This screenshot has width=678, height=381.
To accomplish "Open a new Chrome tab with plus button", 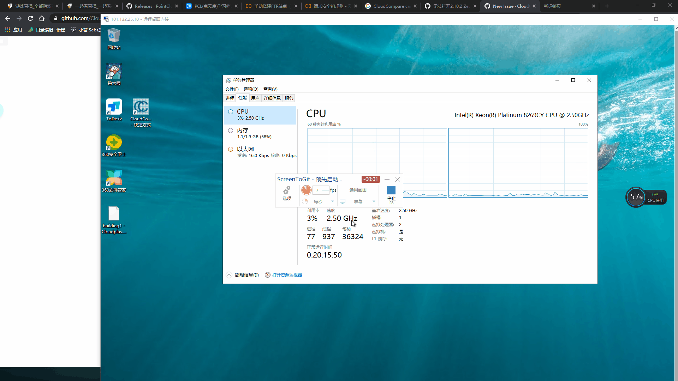I will point(607,6).
